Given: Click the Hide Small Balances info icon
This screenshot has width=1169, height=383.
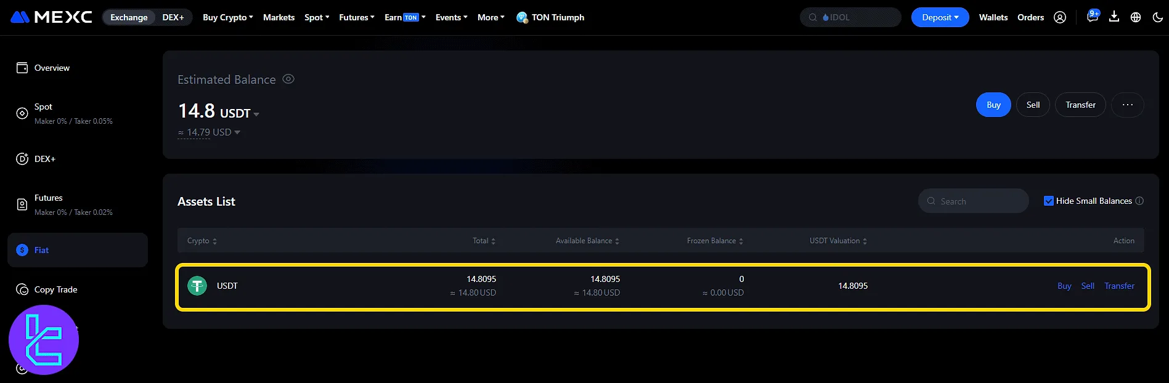Looking at the screenshot, I should tap(1139, 201).
